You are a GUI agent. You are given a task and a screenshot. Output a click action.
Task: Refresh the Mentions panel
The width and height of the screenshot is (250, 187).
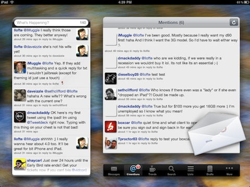(234, 22)
